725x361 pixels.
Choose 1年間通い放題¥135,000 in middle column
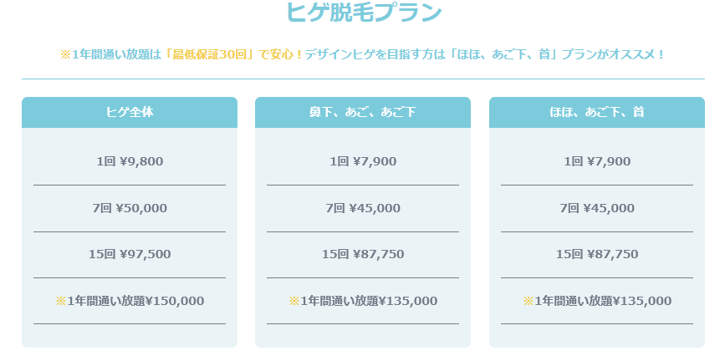[x=363, y=301]
